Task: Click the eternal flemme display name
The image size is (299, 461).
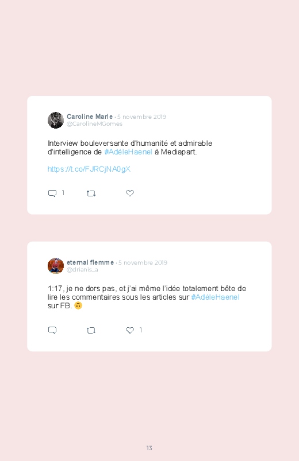Action: pyautogui.click(x=90, y=262)
